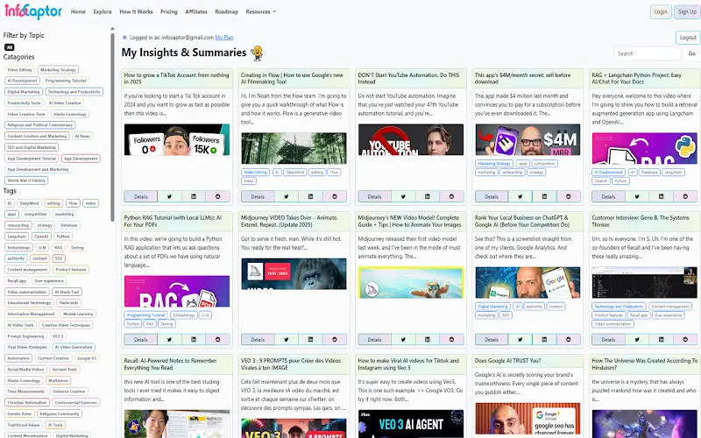Go to the Home page
701x438 pixels.
coord(78,11)
